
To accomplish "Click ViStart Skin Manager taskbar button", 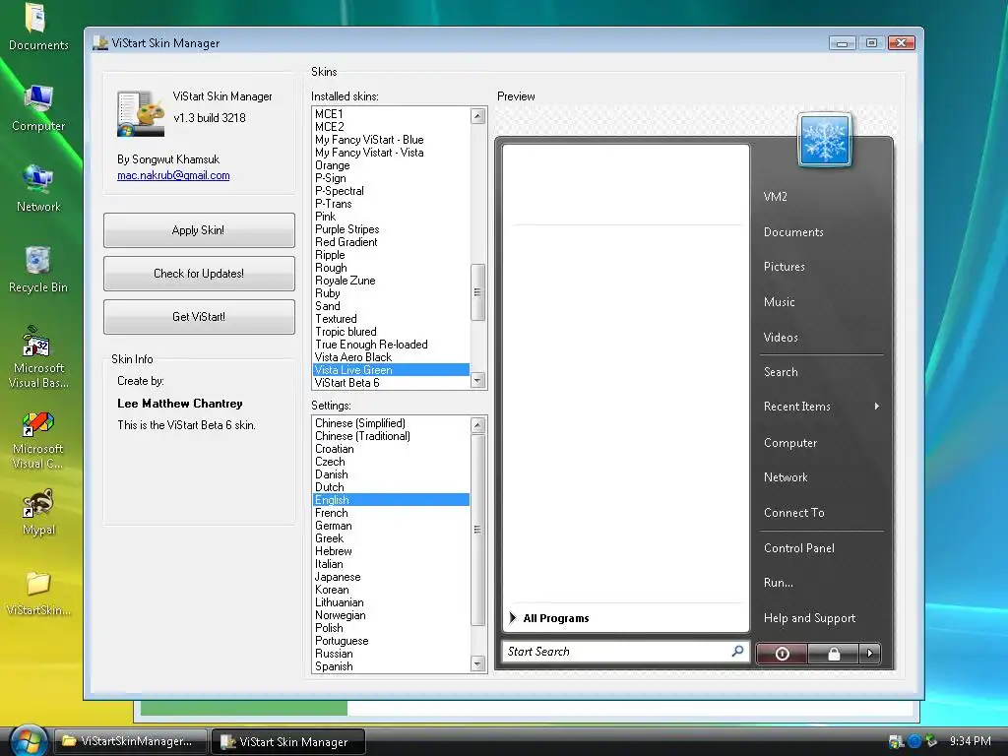I will 288,741.
